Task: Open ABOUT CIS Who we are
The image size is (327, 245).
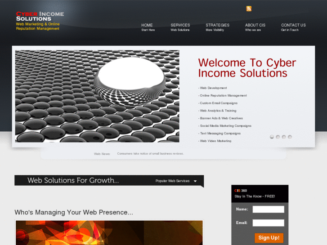Action: 255,27
